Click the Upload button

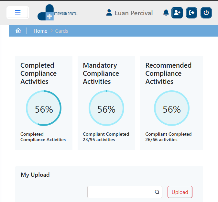(x=180, y=192)
